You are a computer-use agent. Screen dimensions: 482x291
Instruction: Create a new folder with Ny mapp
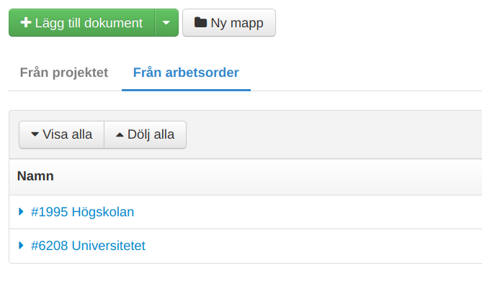point(229,23)
